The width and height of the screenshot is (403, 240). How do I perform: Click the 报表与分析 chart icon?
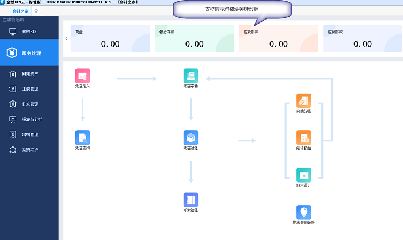pyautogui.click(x=13, y=119)
